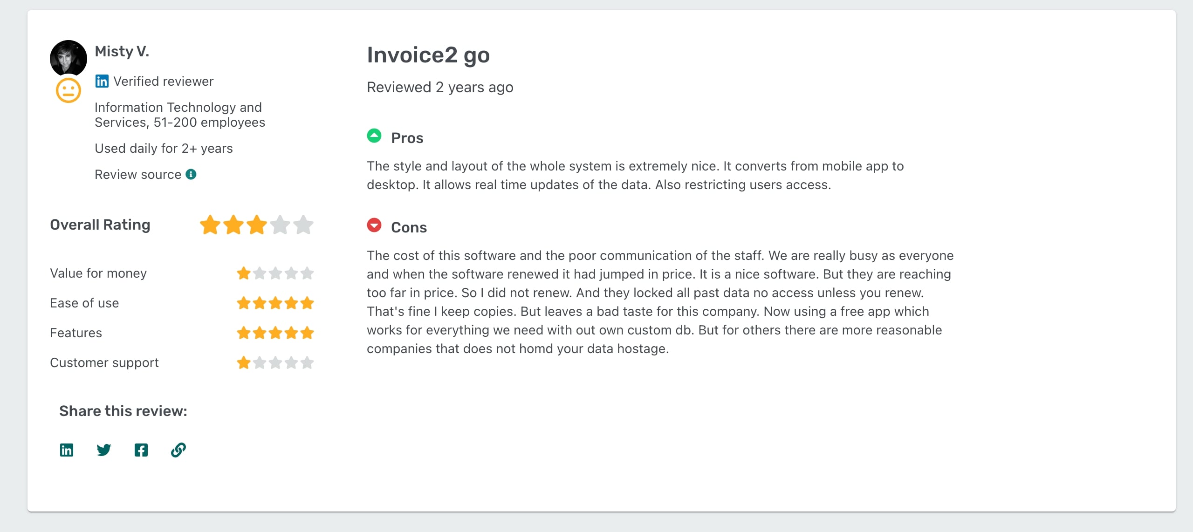Click the red Cons arrow icon
This screenshot has height=532, width=1193.
pyautogui.click(x=375, y=225)
